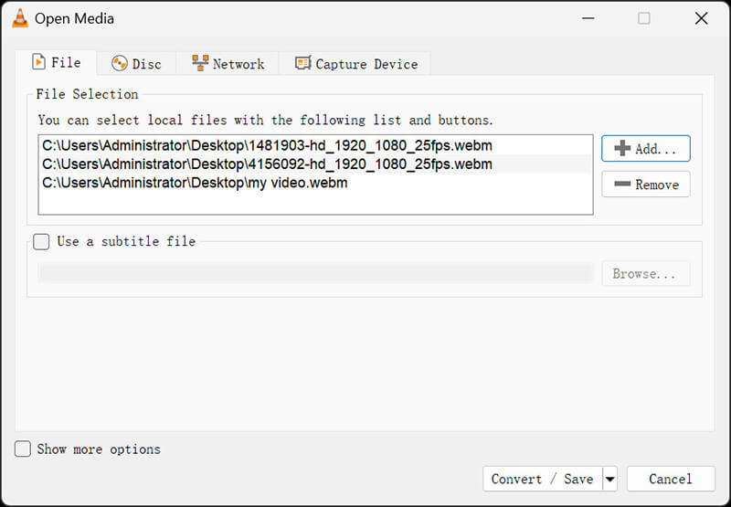Click the Convert / Save button
This screenshot has width=731, height=507.
coord(543,479)
